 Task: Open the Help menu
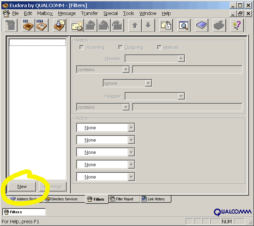tap(166, 13)
